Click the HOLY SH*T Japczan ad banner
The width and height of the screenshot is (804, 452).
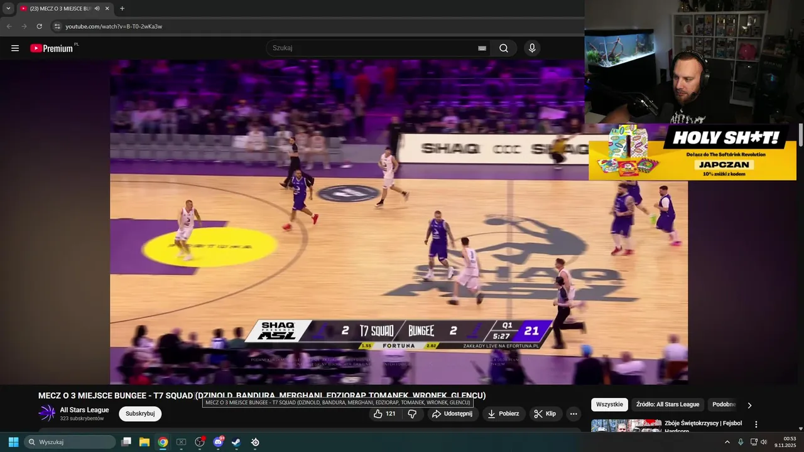coord(692,152)
